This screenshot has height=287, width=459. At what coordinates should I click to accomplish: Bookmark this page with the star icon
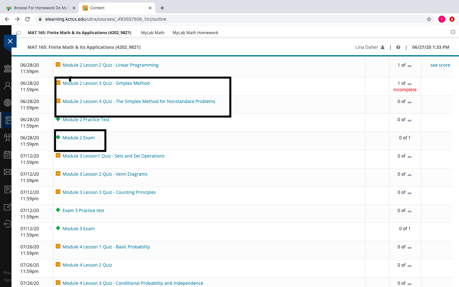pyautogui.click(x=429, y=19)
